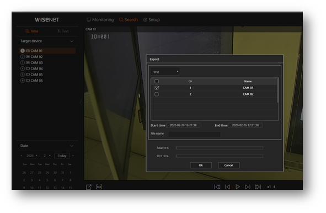Screen dimensions: 326x213
Task: Step forward one frame
Action: (x=248, y=187)
